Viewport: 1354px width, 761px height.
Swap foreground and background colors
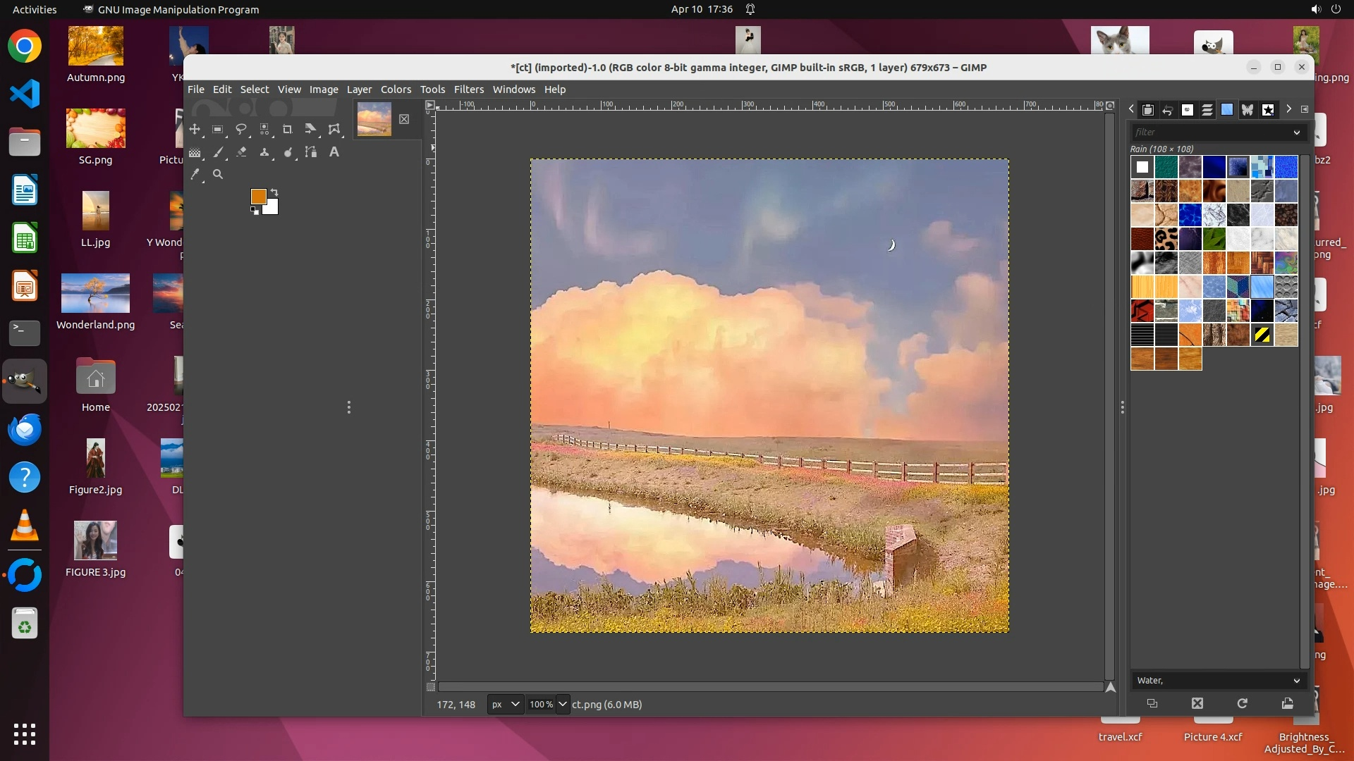(275, 192)
